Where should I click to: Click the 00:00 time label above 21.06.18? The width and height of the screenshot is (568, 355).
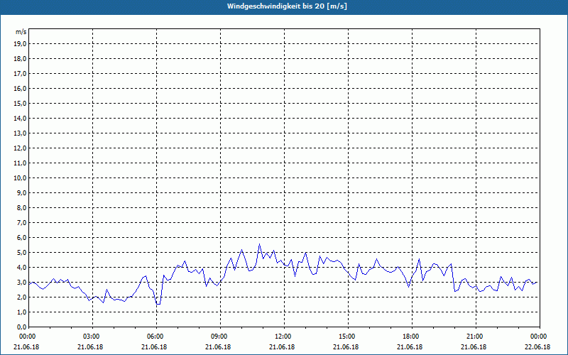pos(26,337)
